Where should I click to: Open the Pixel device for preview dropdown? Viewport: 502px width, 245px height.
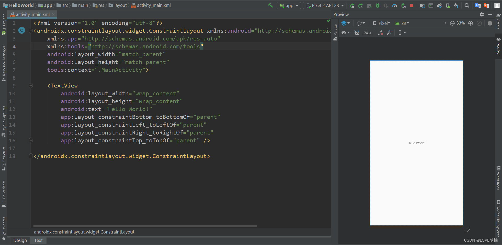tap(381, 23)
